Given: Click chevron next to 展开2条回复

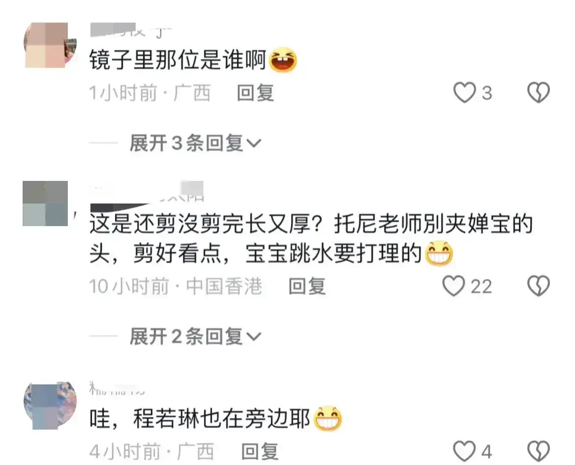Looking at the screenshot, I should coord(254,337).
